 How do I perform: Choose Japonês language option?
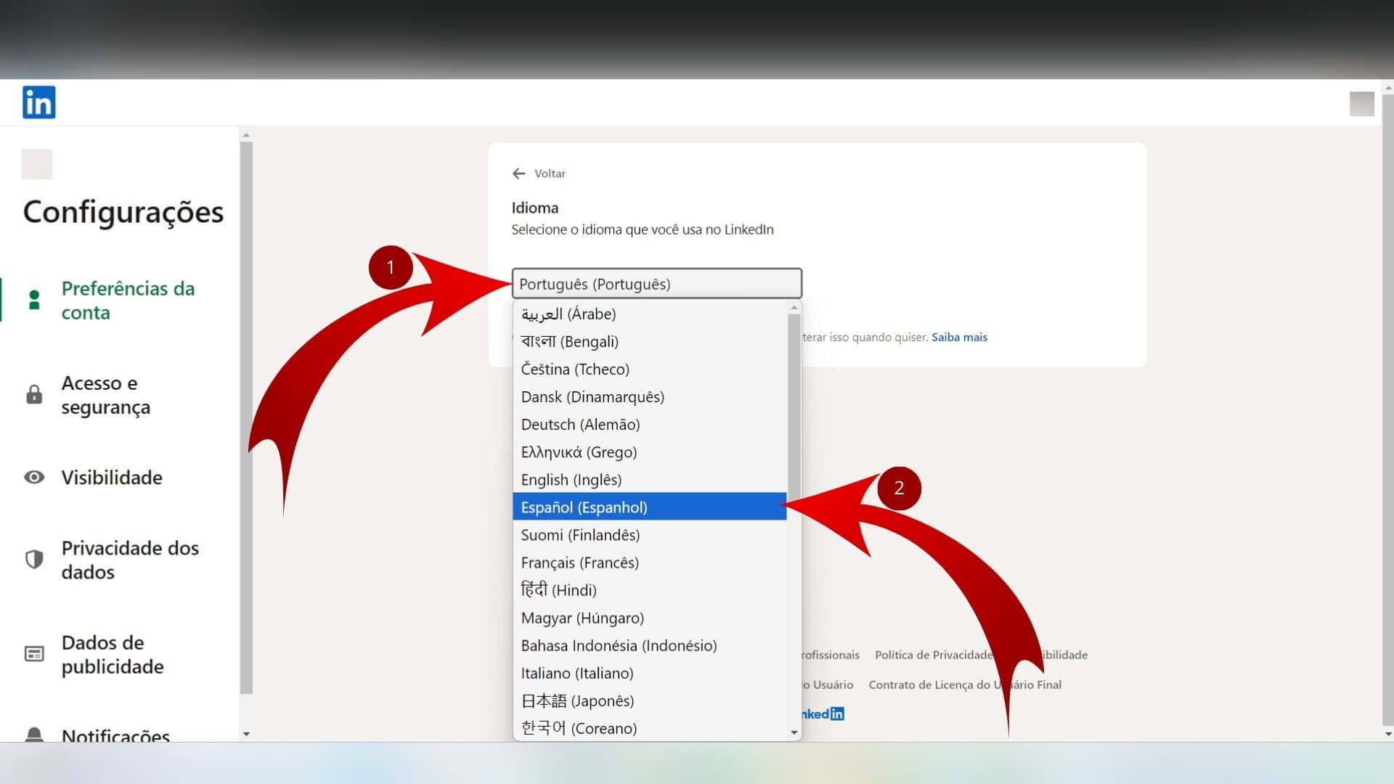(650, 701)
